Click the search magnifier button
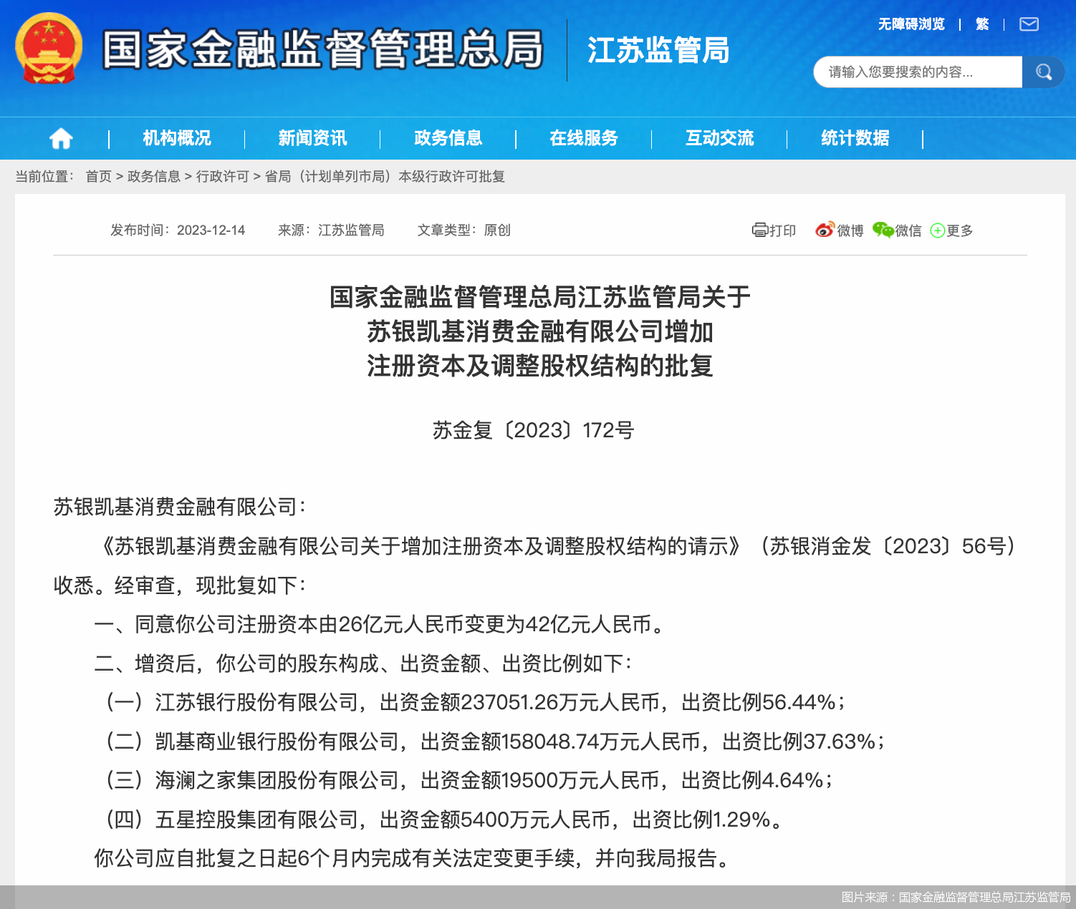This screenshot has width=1076, height=909. [x=1043, y=72]
